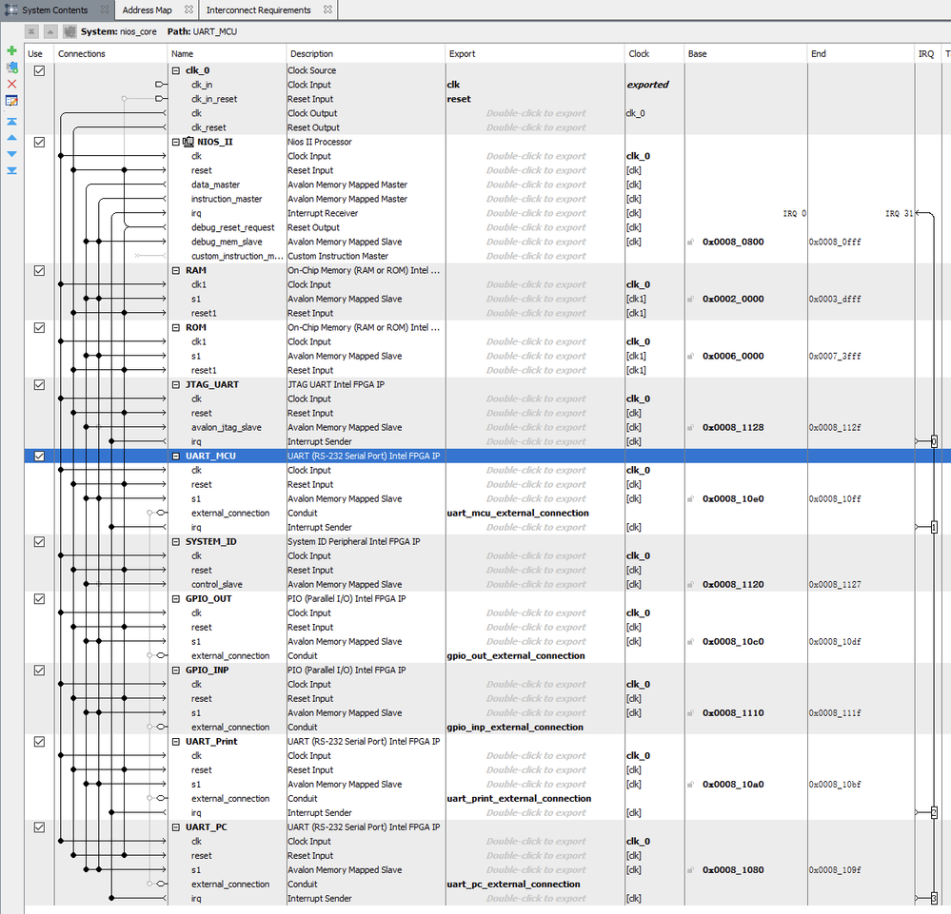Close the Address Map tab

[x=188, y=10]
